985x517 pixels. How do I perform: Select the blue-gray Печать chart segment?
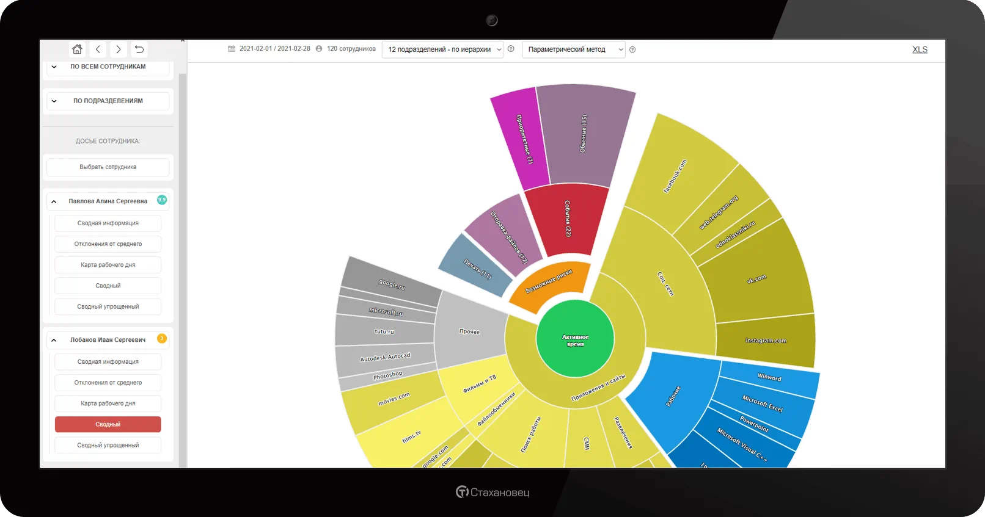[x=475, y=266]
